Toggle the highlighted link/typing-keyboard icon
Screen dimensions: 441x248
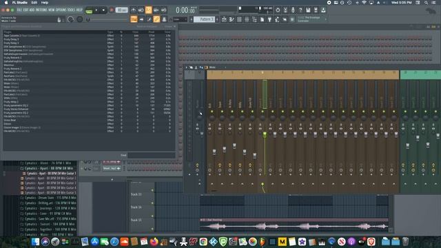[x=156, y=19]
